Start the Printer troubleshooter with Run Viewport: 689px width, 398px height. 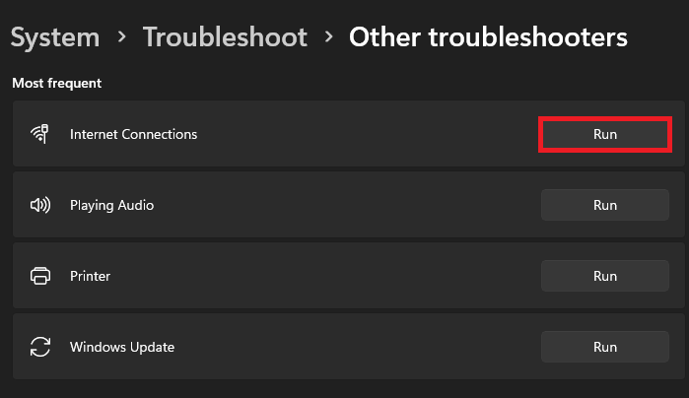[x=604, y=276]
